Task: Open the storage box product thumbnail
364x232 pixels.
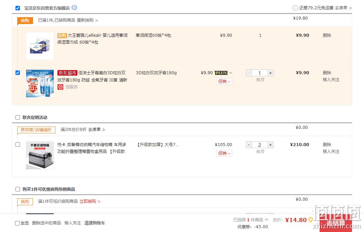Action: pos(40,155)
